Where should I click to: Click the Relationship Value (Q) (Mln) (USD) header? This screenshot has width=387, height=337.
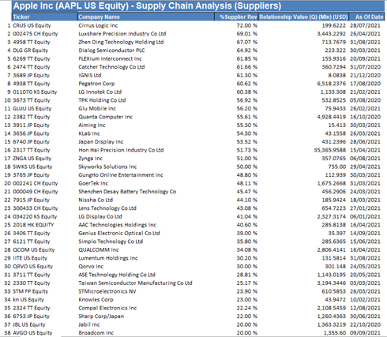(x=303, y=17)
